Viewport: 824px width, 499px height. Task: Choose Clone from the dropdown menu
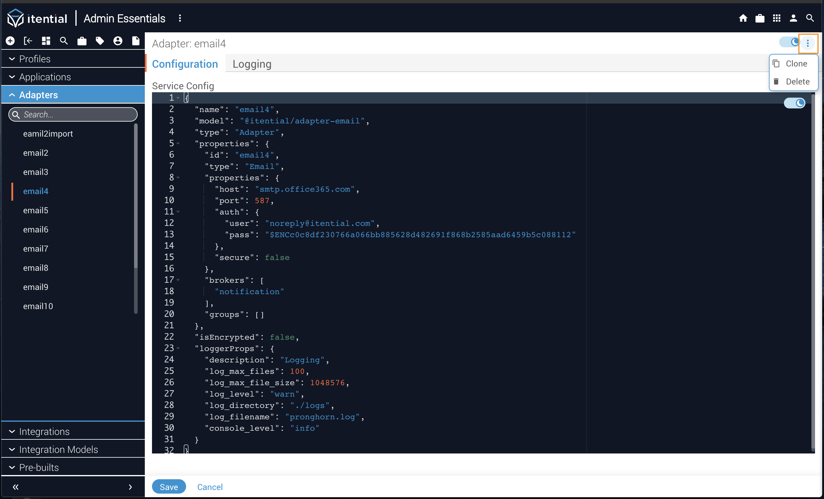(796, 63)
